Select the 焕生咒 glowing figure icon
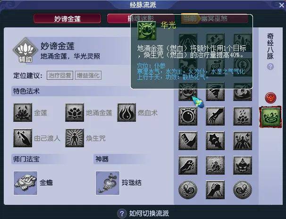 75,138
